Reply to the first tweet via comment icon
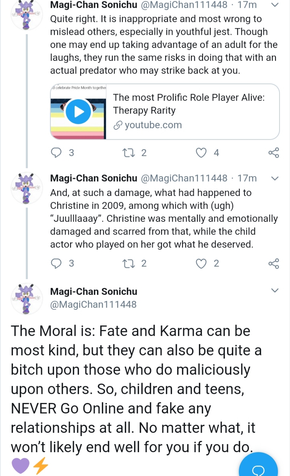 click(x=56, y=152)
